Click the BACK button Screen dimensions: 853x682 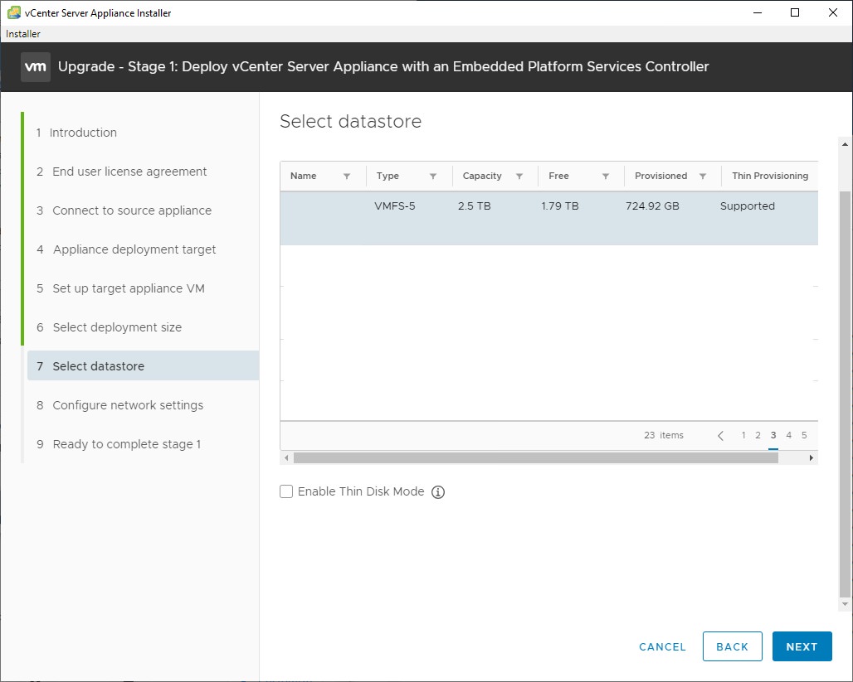coord(732,646)
